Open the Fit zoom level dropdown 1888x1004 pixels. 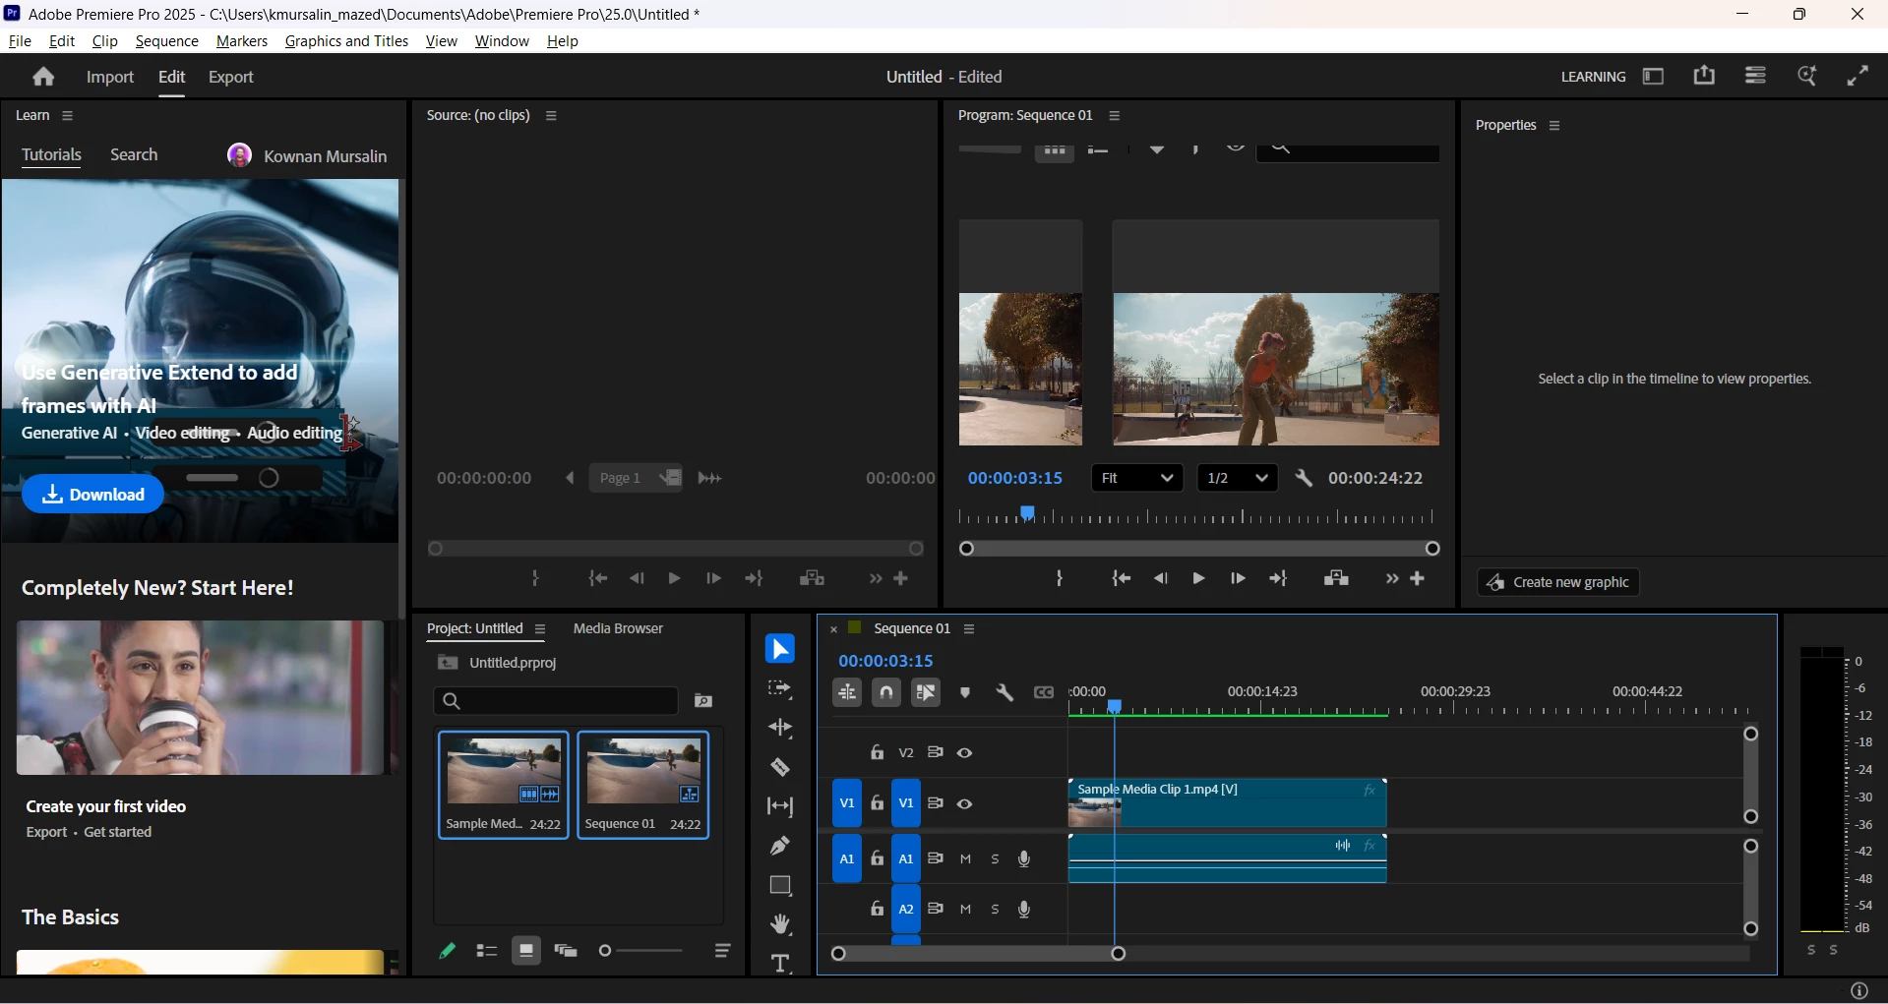click(1138, 479)
